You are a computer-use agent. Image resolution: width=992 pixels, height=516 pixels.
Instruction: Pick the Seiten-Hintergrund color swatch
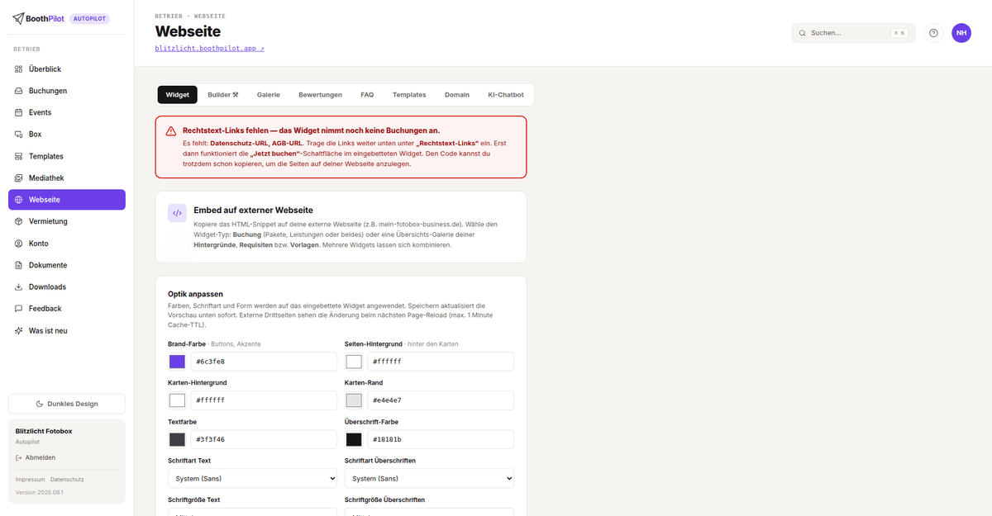354,362
